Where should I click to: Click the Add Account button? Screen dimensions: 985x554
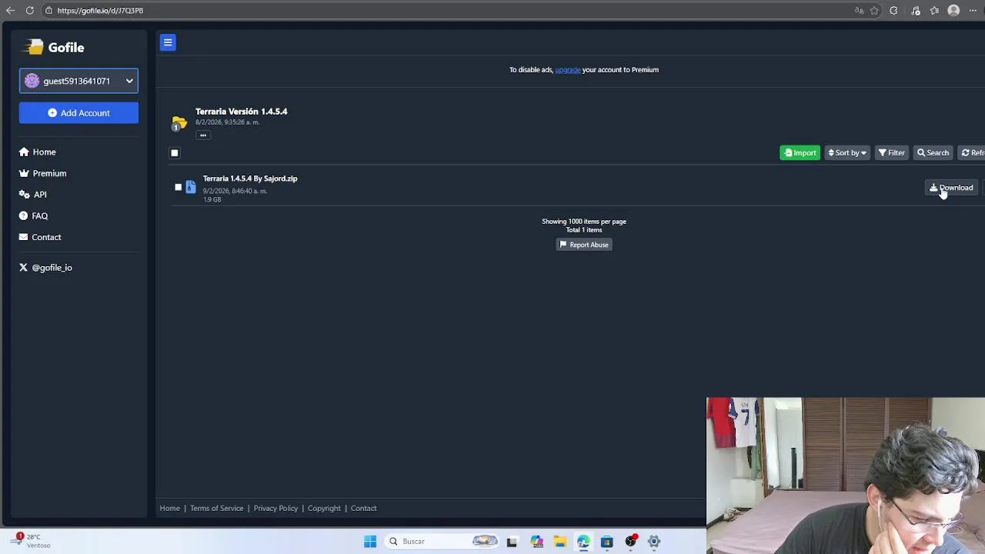78,113
